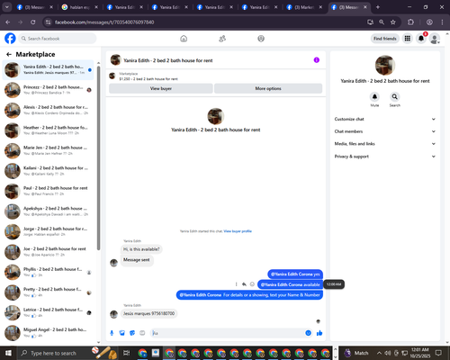Open the Paul conversation
This screenshot has height=360, width=450.
[x=49, y=191]
